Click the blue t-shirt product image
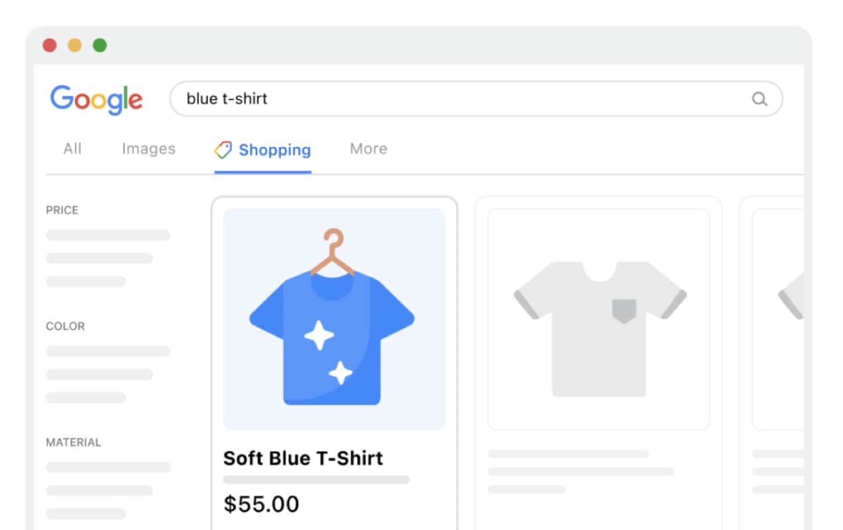The height and width of the screenshot is (530, 843). click(334, 319)
